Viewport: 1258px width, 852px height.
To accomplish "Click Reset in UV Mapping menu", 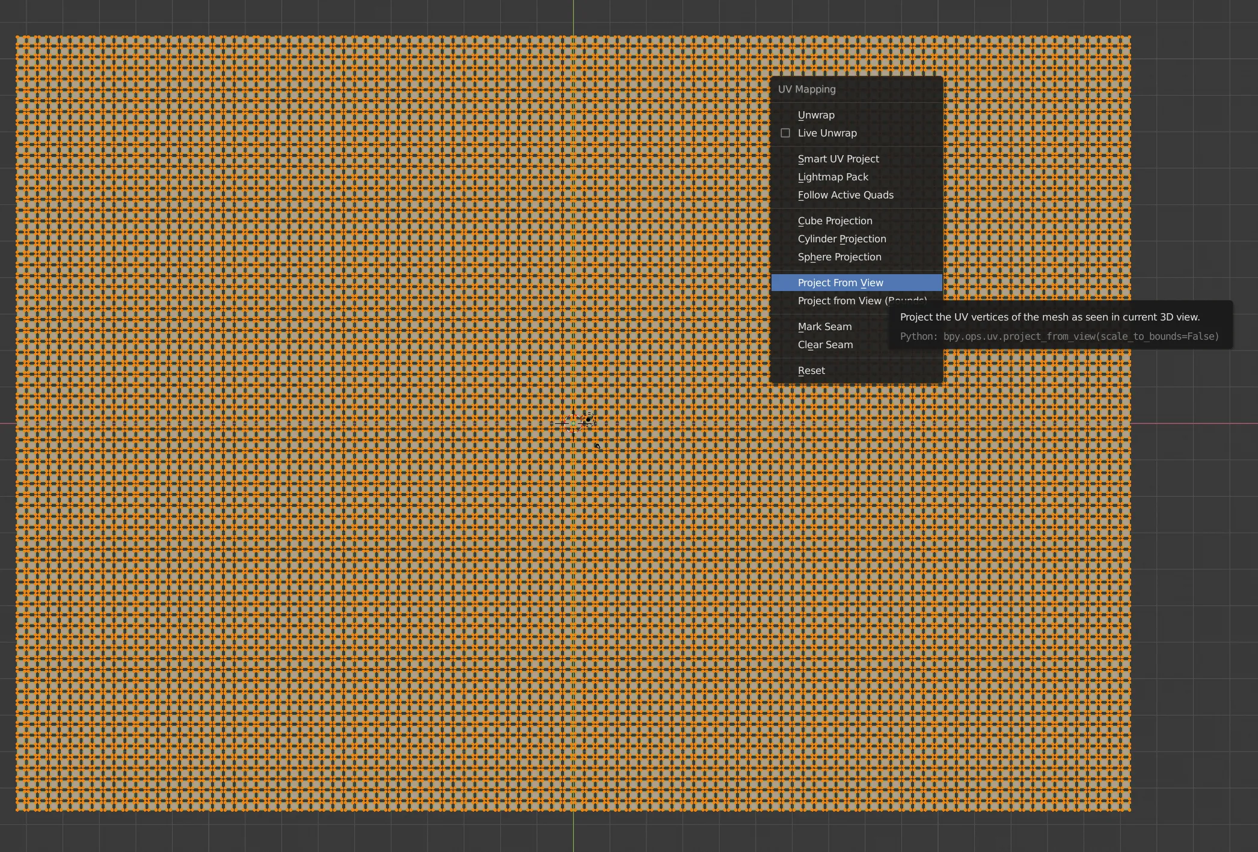I will [811, 370].
